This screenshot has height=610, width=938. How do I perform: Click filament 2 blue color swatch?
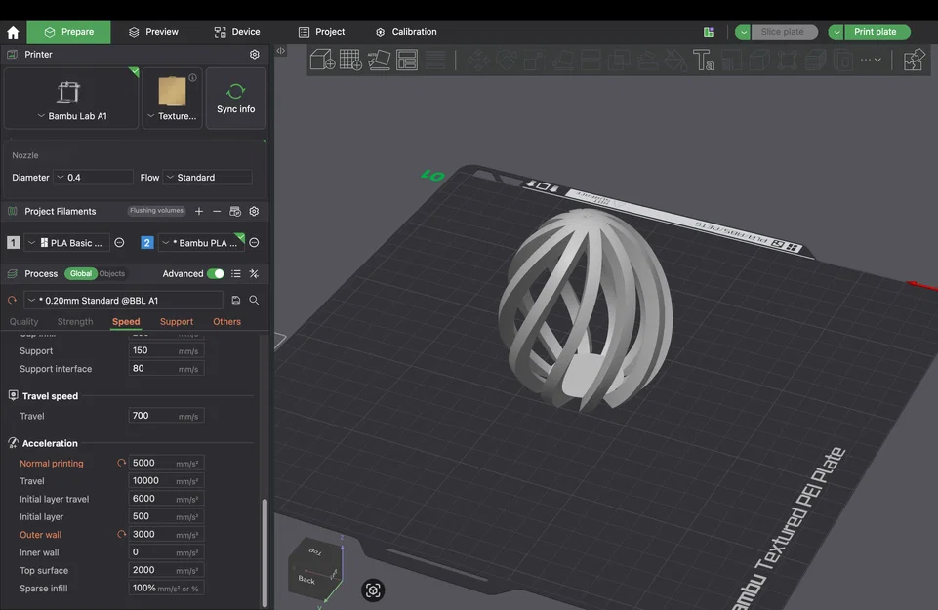click(146, 243)
